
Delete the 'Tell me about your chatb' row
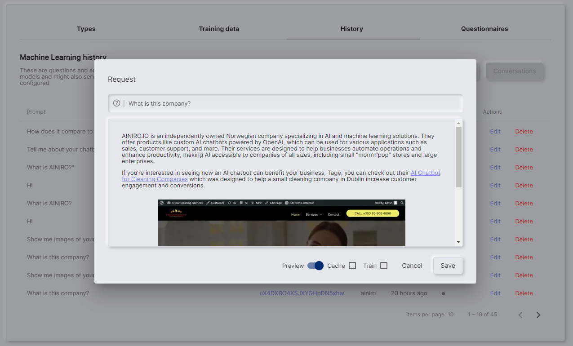(x=524, y=150)
